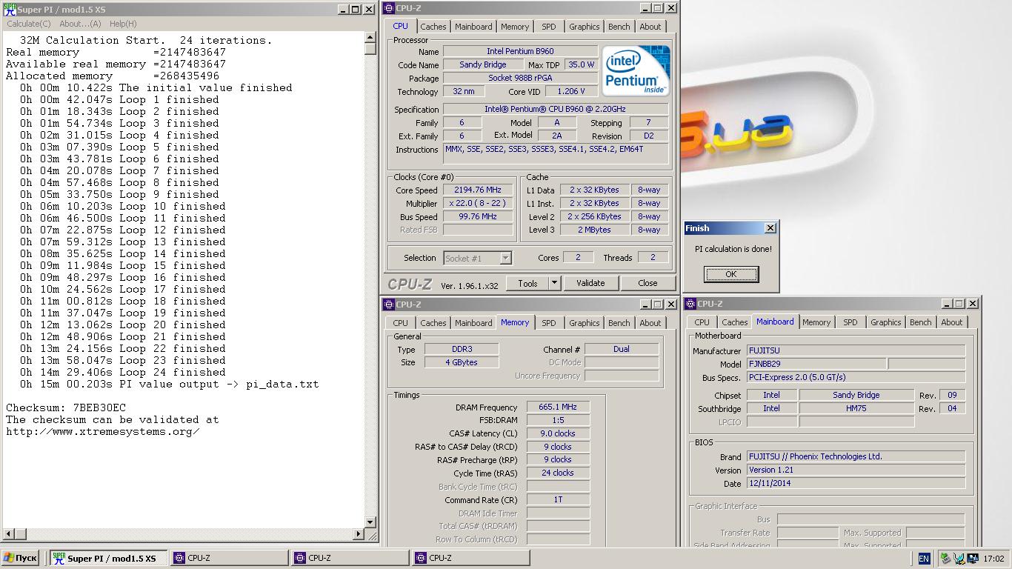Click the CAS# Latency 9.0 clocks value
Screen dimensions: 1012x569
559,433
